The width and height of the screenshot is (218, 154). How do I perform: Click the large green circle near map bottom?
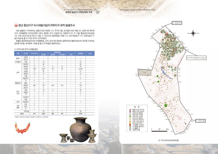click(166, 105)
